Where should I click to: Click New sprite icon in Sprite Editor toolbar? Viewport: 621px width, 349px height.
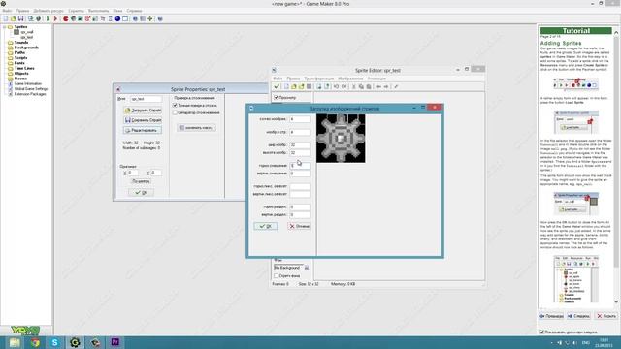coord(286,86)
